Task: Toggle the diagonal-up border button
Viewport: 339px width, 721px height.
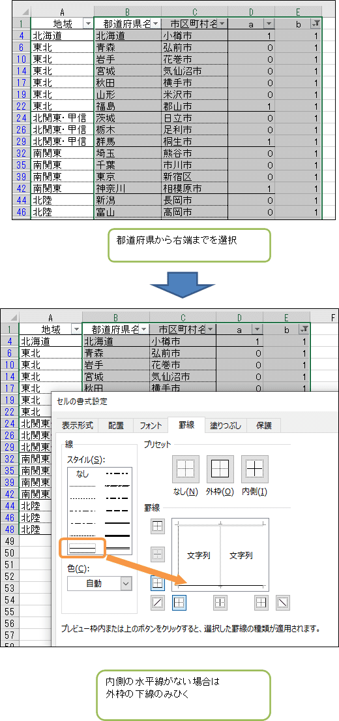Action: [157, 602]
